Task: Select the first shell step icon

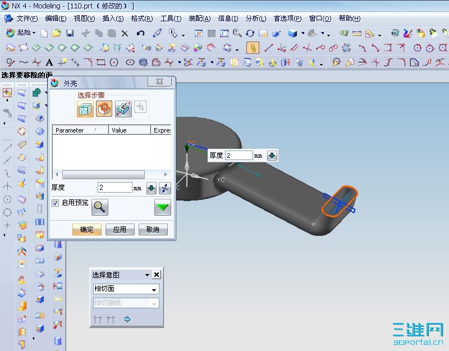Action: pyautogui.click(x=85, y=109)
